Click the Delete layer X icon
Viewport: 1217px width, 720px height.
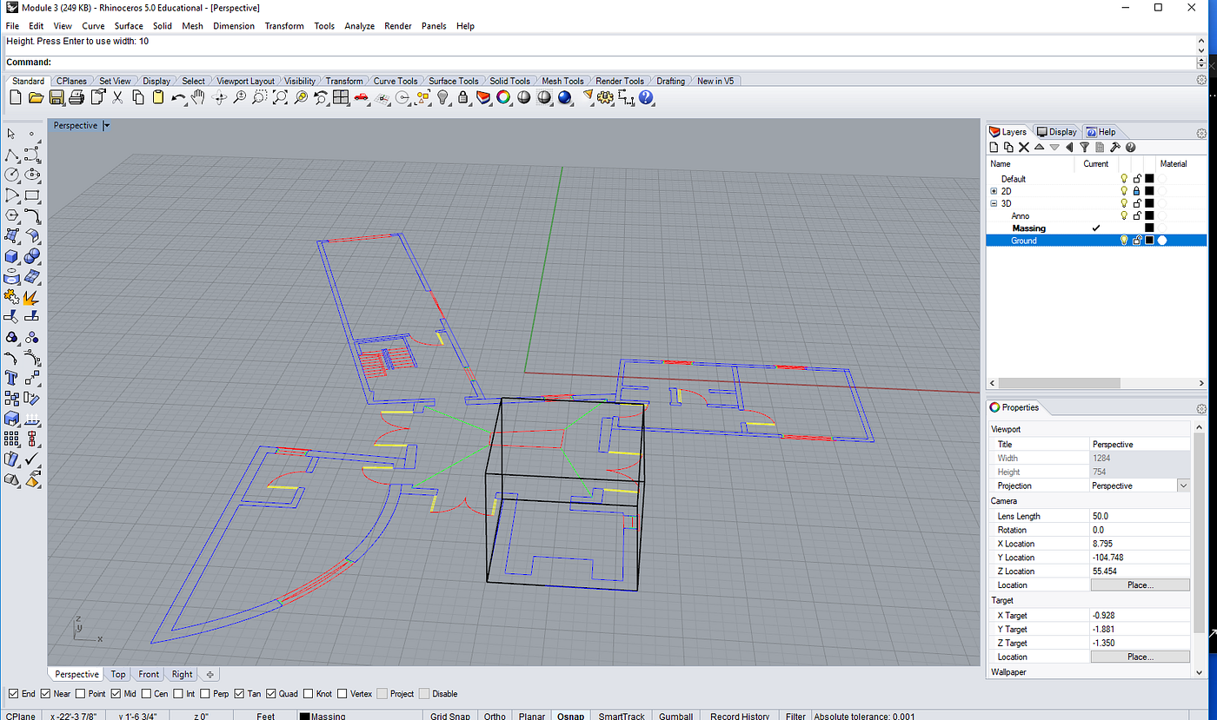tap(1024, 148)
